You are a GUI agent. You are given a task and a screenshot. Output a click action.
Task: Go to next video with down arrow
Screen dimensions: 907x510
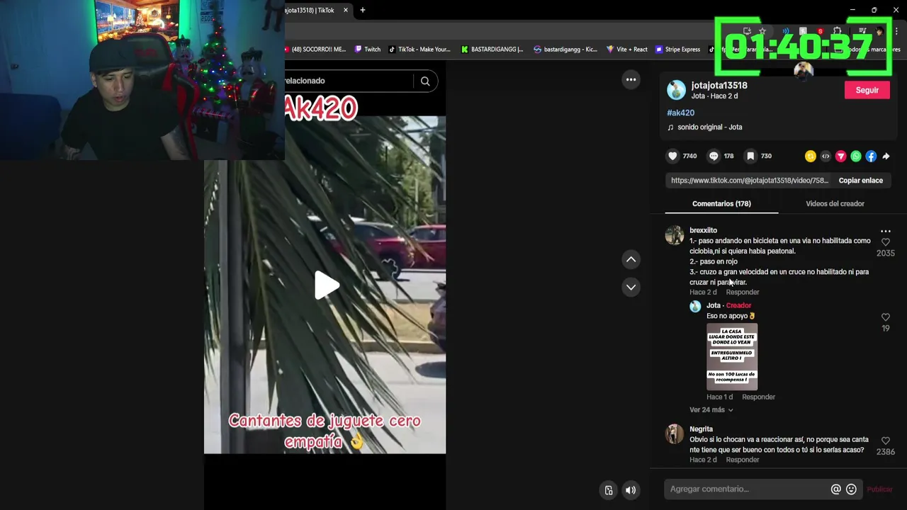[631, 287]
